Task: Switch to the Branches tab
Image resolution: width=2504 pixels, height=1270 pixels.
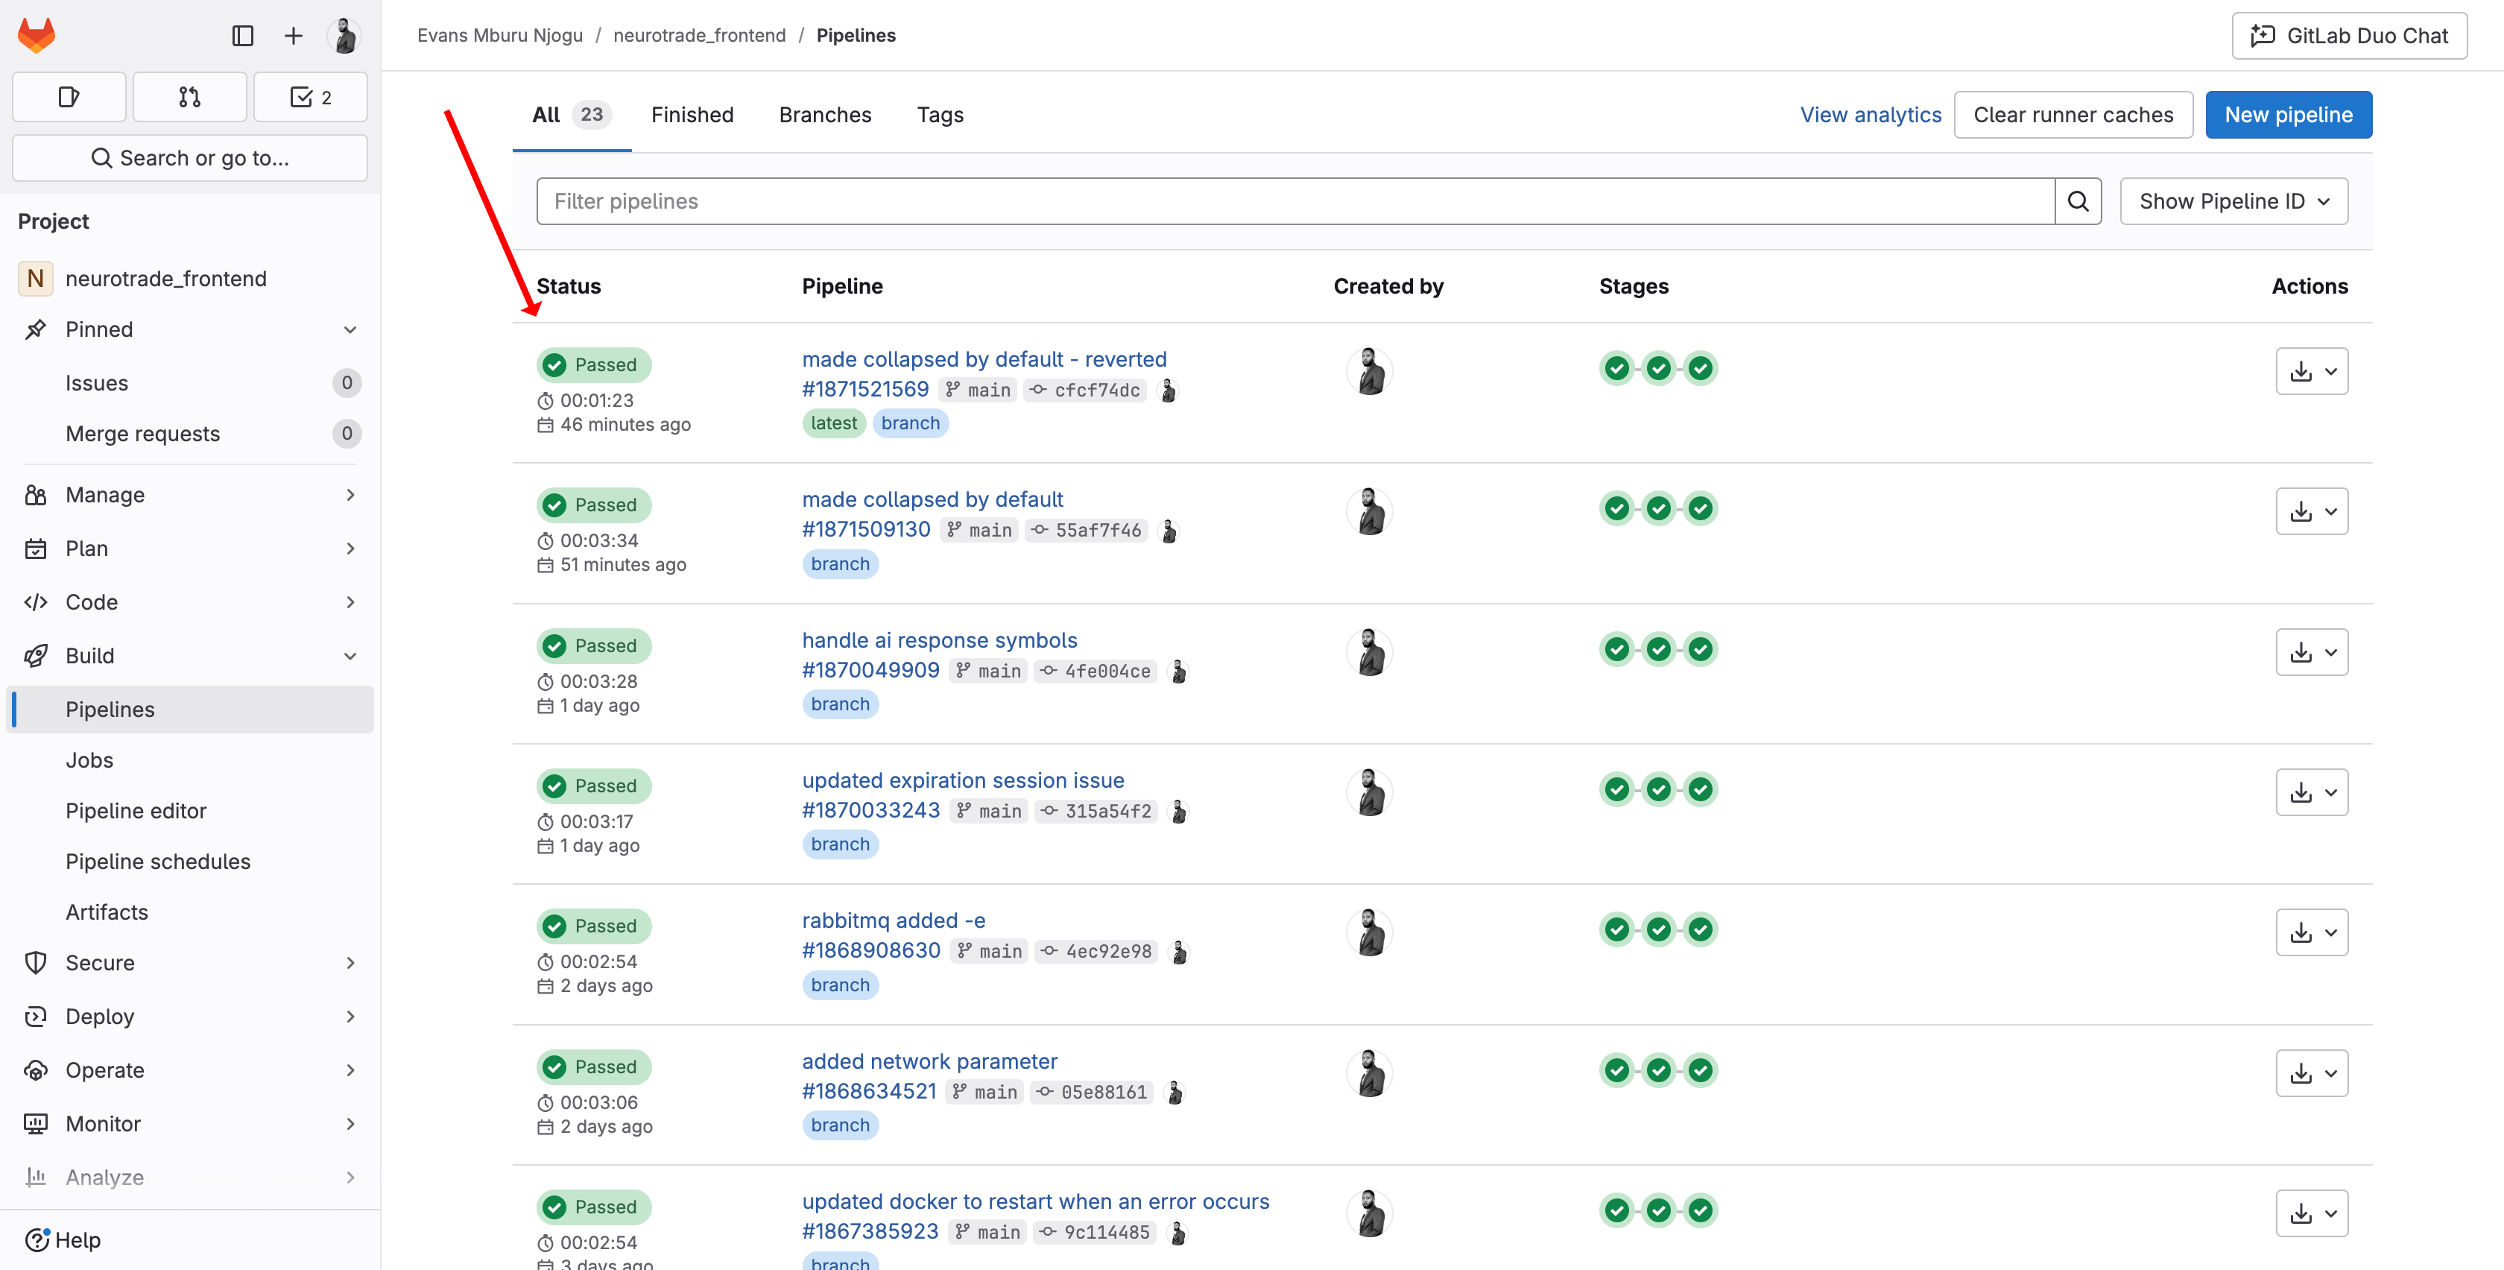Action: pos(824,115)
